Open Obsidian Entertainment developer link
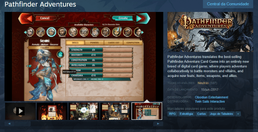 (212, 97)
